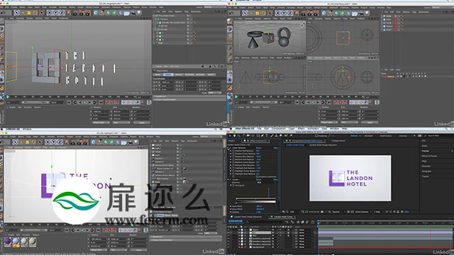Choose the Puppet Pin tool in After Effects
This screenshot has width=454, height=255.
pos(291,135)
